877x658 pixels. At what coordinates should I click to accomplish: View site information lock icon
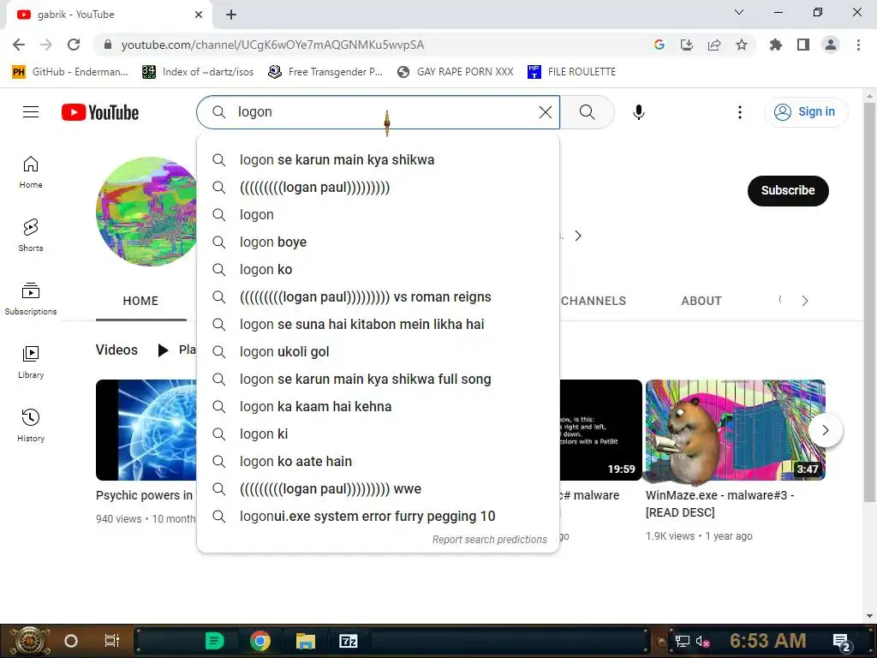[107, 45]
